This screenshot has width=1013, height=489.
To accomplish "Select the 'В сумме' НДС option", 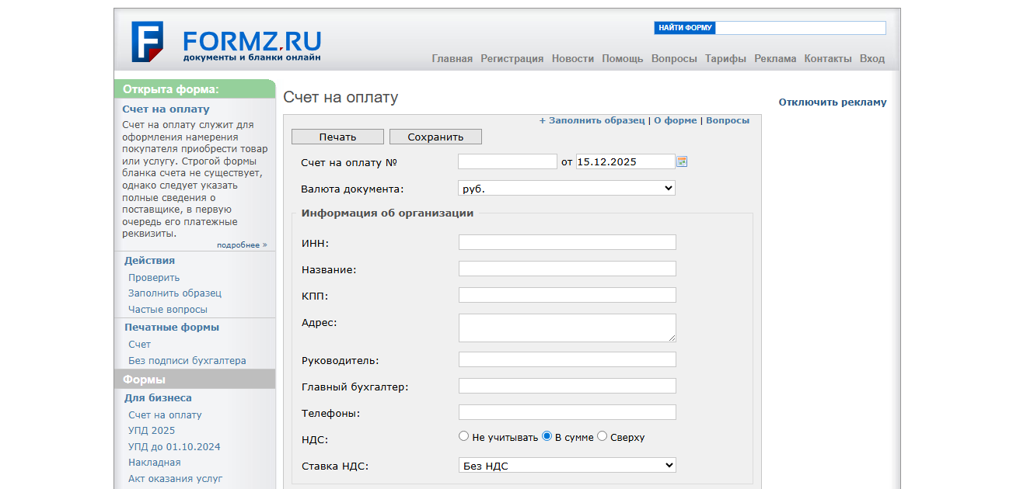I will coord(547,437).
